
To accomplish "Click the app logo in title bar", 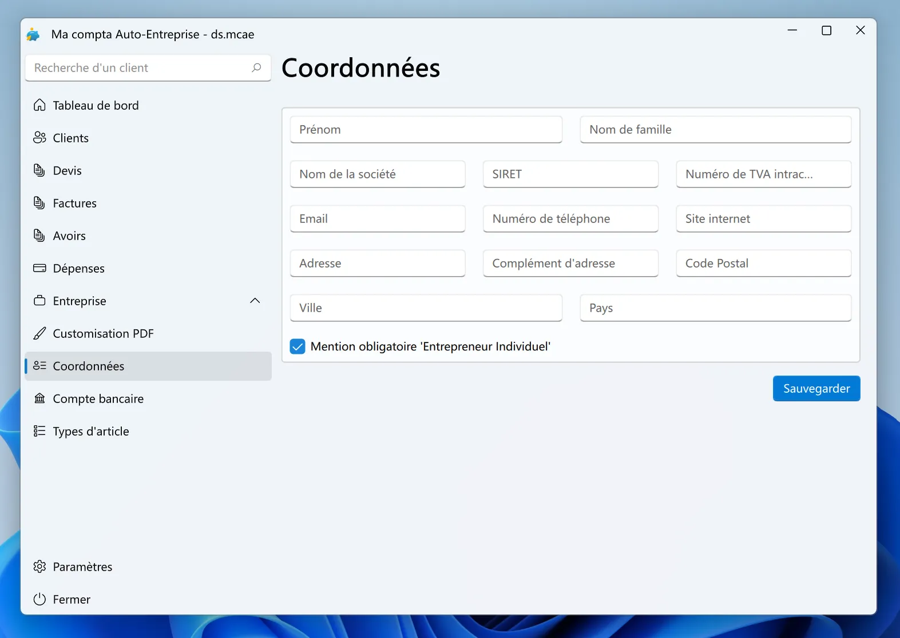I will 33,34.
